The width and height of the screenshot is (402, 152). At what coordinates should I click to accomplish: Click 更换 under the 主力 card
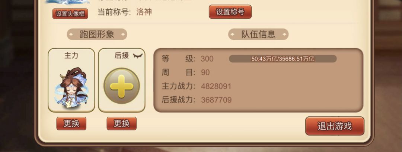click(x=71, y=124)
